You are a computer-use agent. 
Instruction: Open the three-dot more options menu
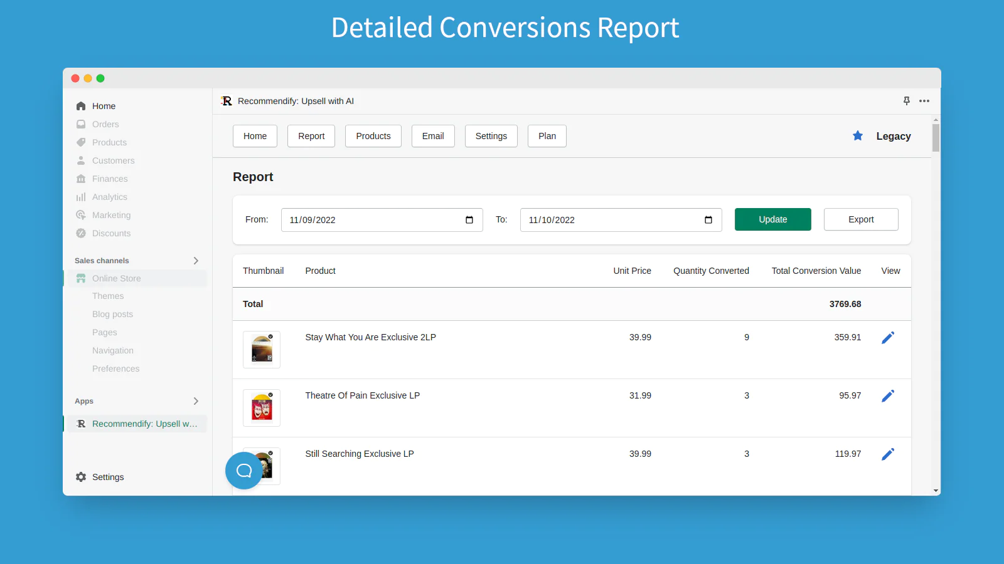click(x=924, y=101)
